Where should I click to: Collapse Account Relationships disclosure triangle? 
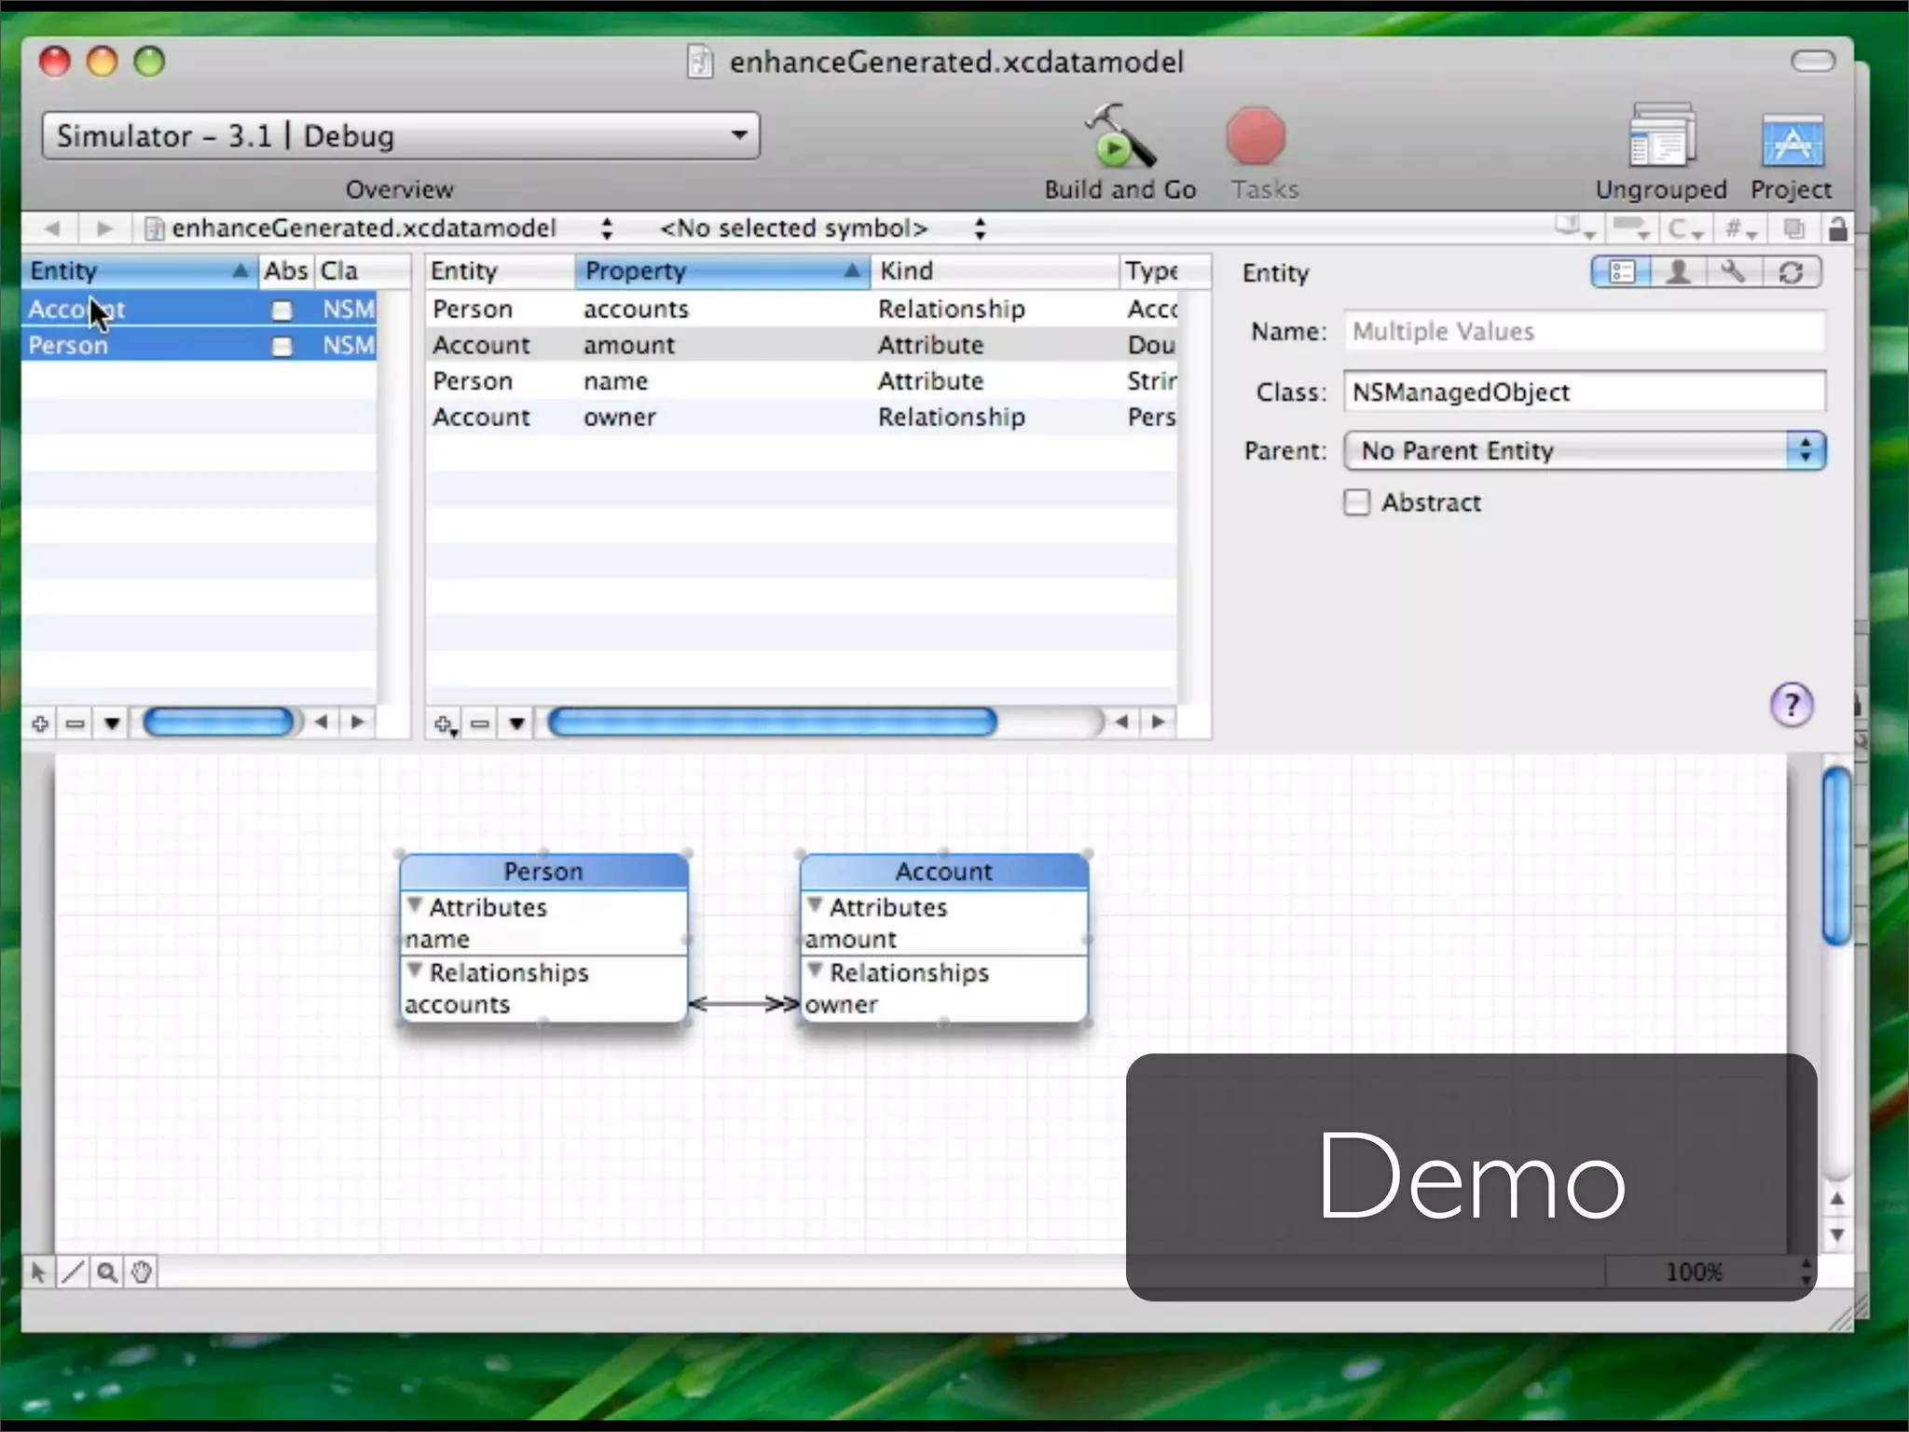[x=816, y=971]
